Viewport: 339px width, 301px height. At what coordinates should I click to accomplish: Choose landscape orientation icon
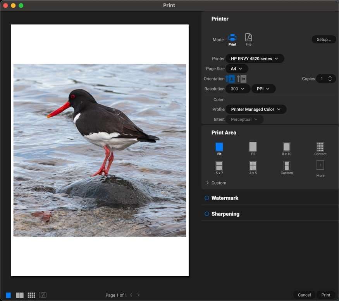(242, 79)
